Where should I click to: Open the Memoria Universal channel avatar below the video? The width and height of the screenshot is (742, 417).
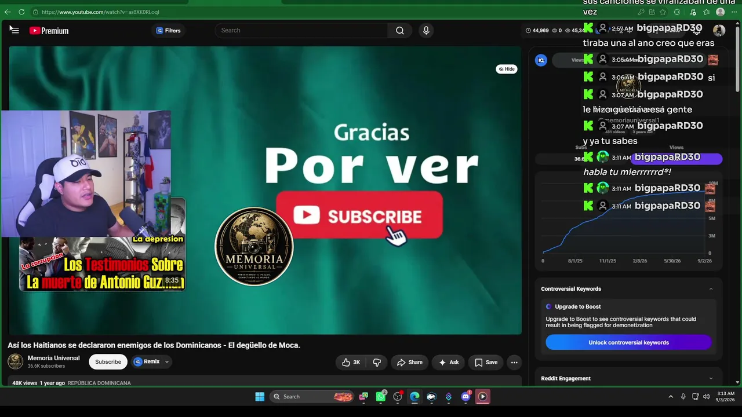click(x=16, y=361)
